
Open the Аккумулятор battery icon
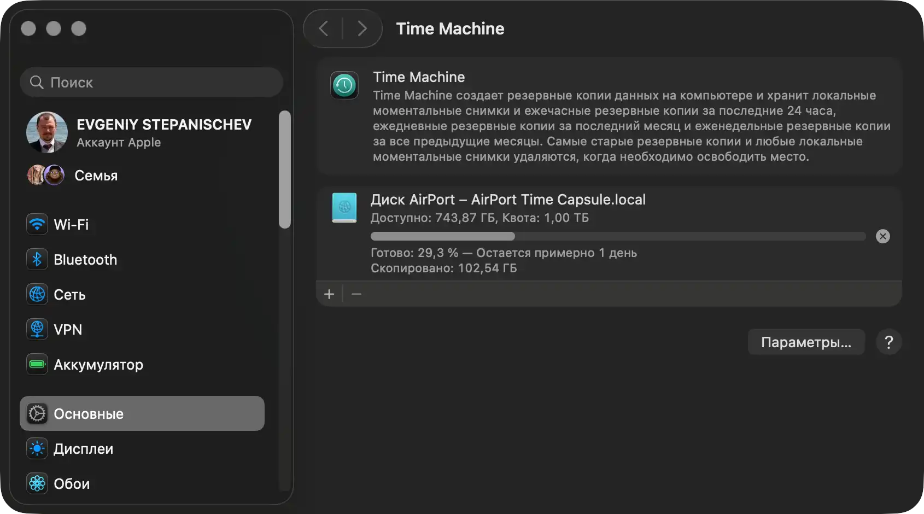click(37, 364)
